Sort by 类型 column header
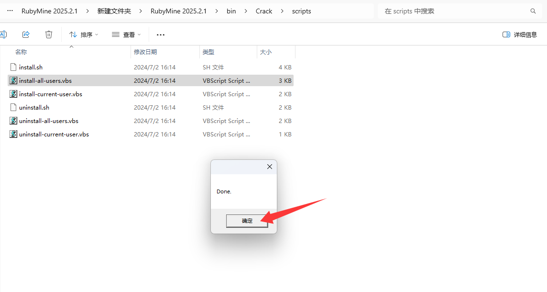Image resolution: width=547 pixels, height=292 pixels. coord(208,52)
